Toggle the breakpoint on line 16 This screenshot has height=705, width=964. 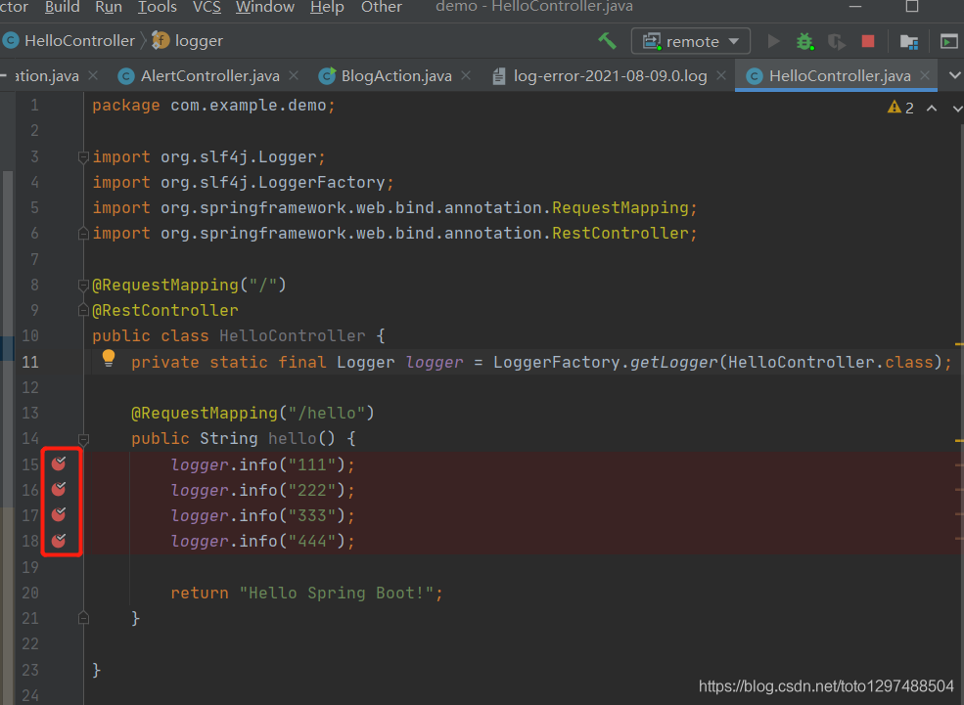pos(59,489)
